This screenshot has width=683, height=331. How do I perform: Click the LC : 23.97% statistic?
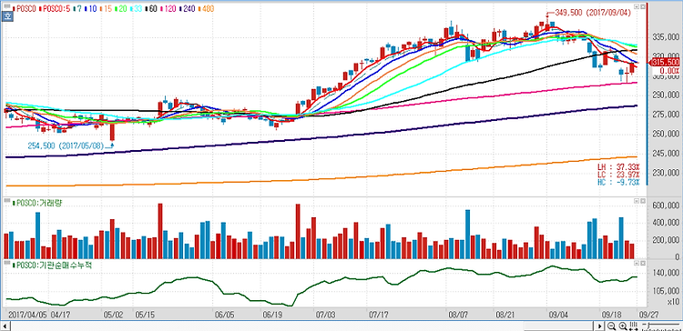[618, 175]
